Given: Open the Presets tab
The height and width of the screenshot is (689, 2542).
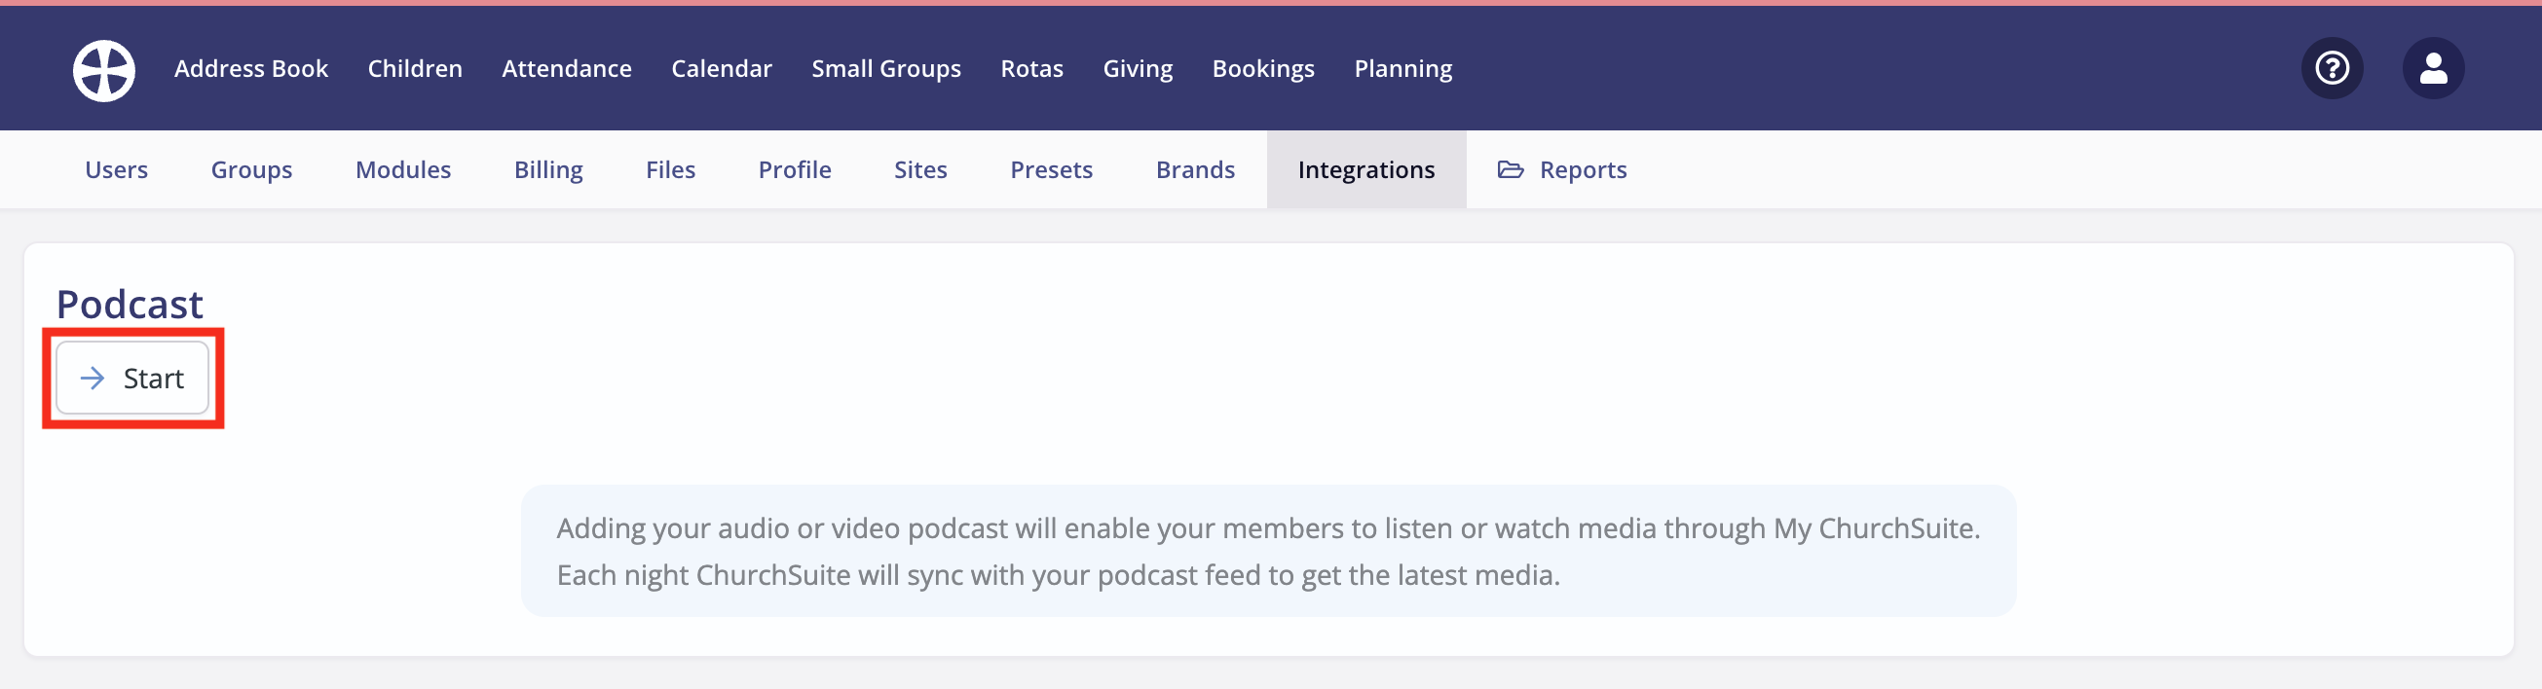Looking at the screenshot, I should 1051,169.
